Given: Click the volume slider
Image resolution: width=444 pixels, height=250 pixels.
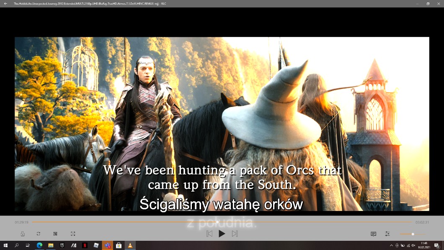Looking at the screenshot, I should 412,234.
